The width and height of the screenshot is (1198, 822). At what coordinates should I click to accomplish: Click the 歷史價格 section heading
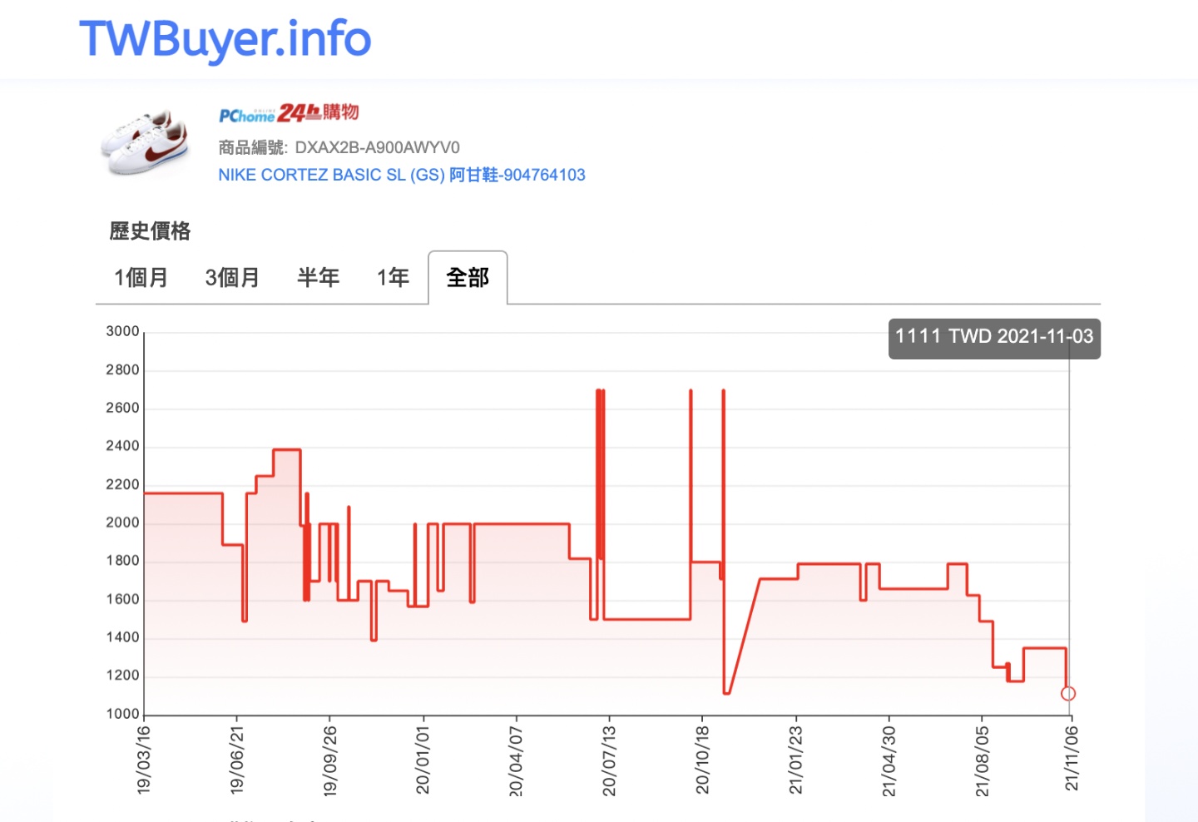151,231
